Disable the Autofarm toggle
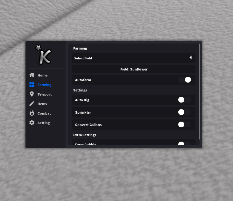This screenshot has height=201, width=233. [185, 80]
